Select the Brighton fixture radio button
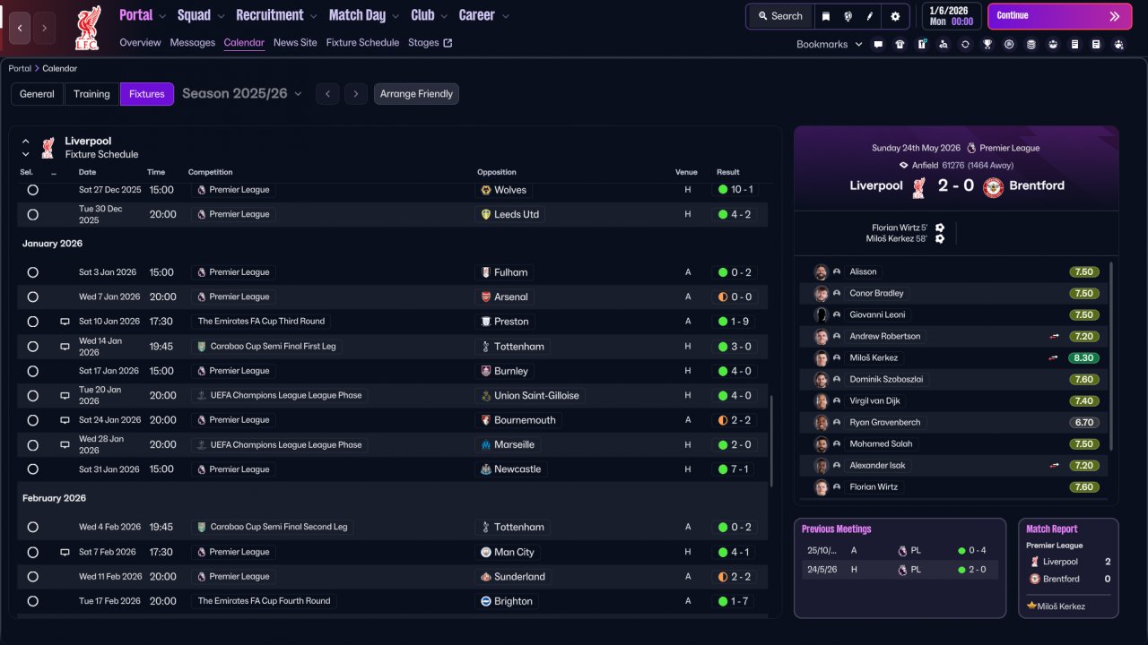The width and height of the screenshot is (1148, 645). (33, 601)
